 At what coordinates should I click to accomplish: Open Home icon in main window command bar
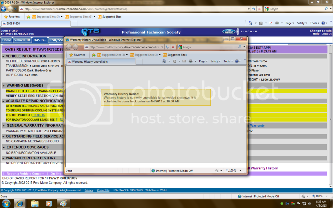click(251, 23)
